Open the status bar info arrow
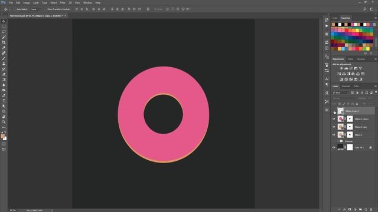378x212 pixels. [x=52, y=211]
